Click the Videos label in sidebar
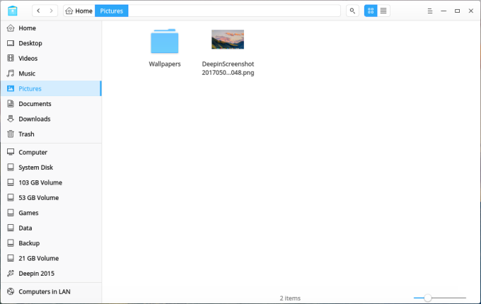The height and width of the screenshot is (304, 481). click(28, 58)
